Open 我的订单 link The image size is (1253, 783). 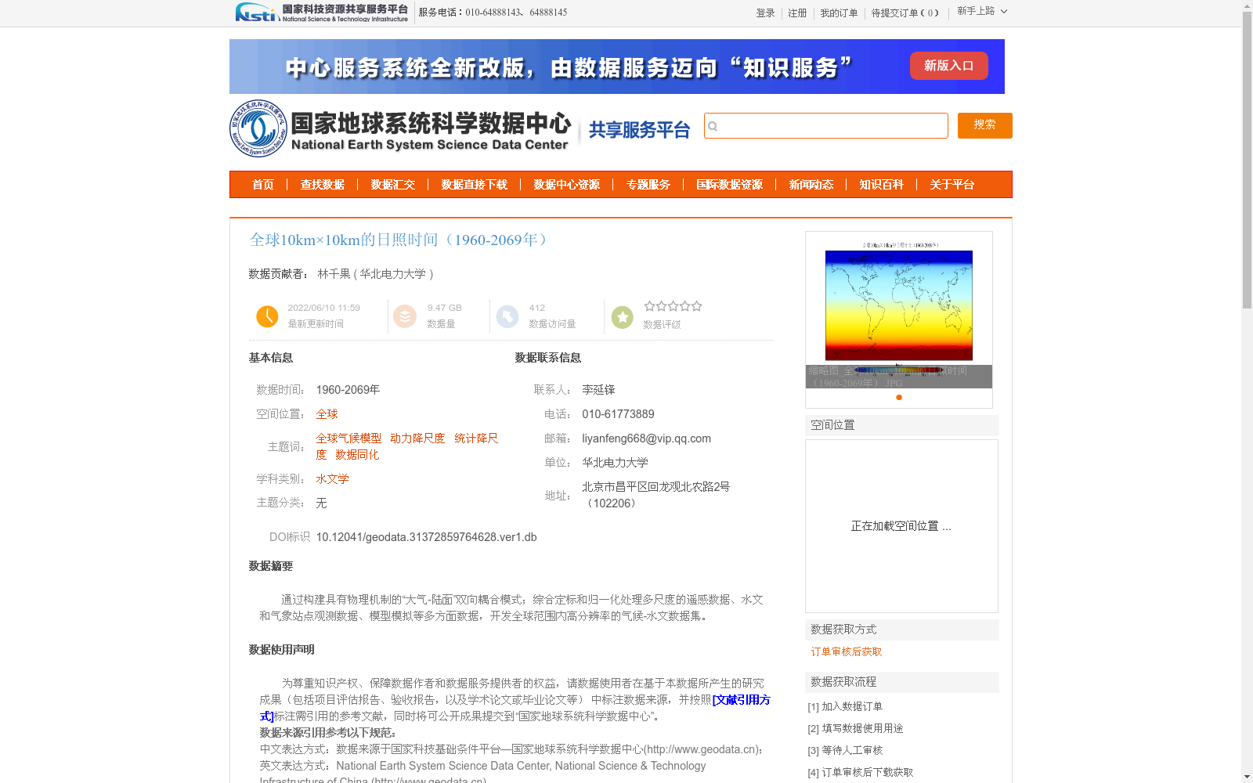pos(839,13)
